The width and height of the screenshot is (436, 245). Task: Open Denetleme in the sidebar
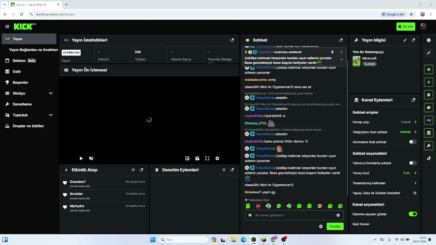click(29, 104)
